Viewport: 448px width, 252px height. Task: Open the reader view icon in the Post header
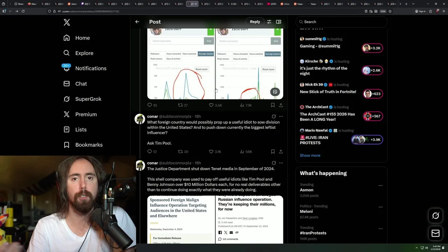pyautogui.click(x=279, y=22)
